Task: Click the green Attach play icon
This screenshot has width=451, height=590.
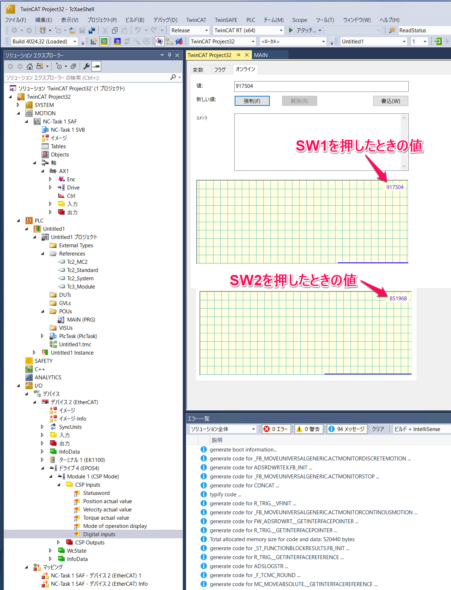Action: click(291, 31)
